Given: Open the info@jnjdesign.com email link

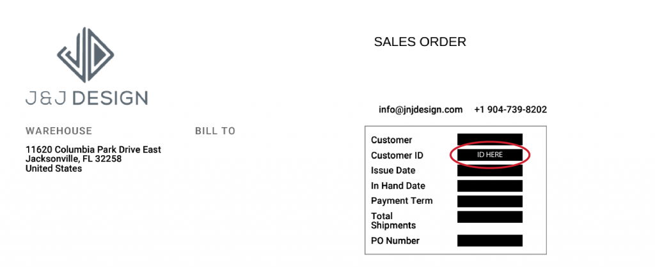Looking at the screenshot, I should click(x=420, y=110).
